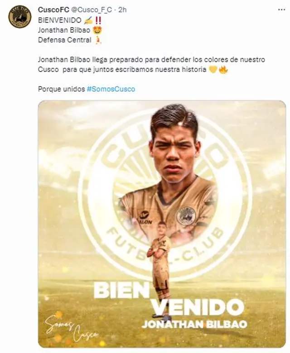Click the tweet paragraph starting 'Jonathan Bilbao llega'

[x=152, y=65]
